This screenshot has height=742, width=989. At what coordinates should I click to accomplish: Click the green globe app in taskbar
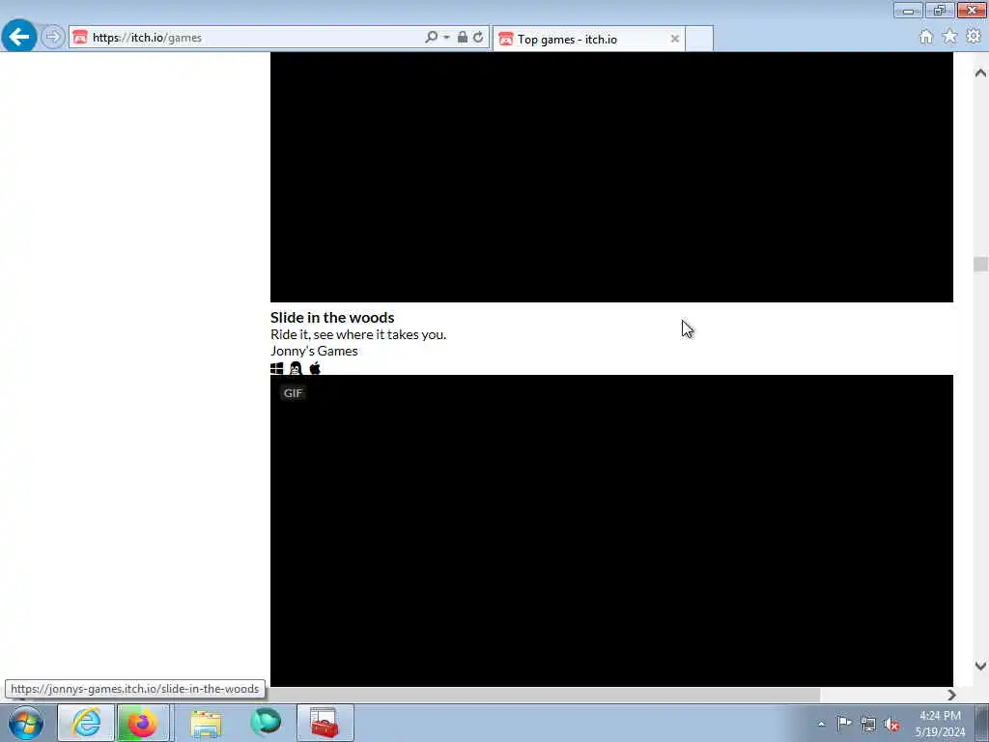(x=265, y=723)
